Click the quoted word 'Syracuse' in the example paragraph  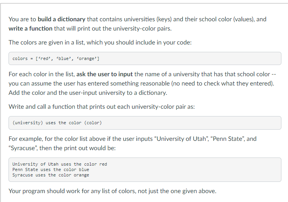click(23, 148)
